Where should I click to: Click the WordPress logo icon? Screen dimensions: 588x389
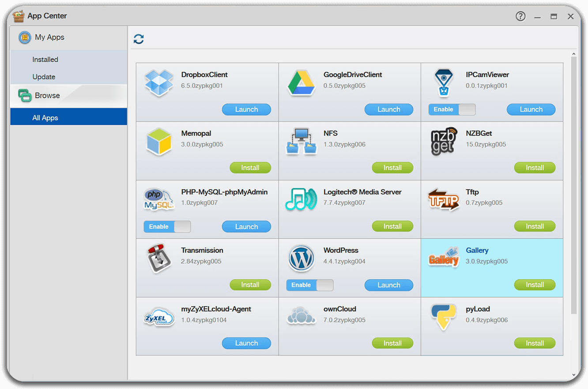(x=301, y=258)
